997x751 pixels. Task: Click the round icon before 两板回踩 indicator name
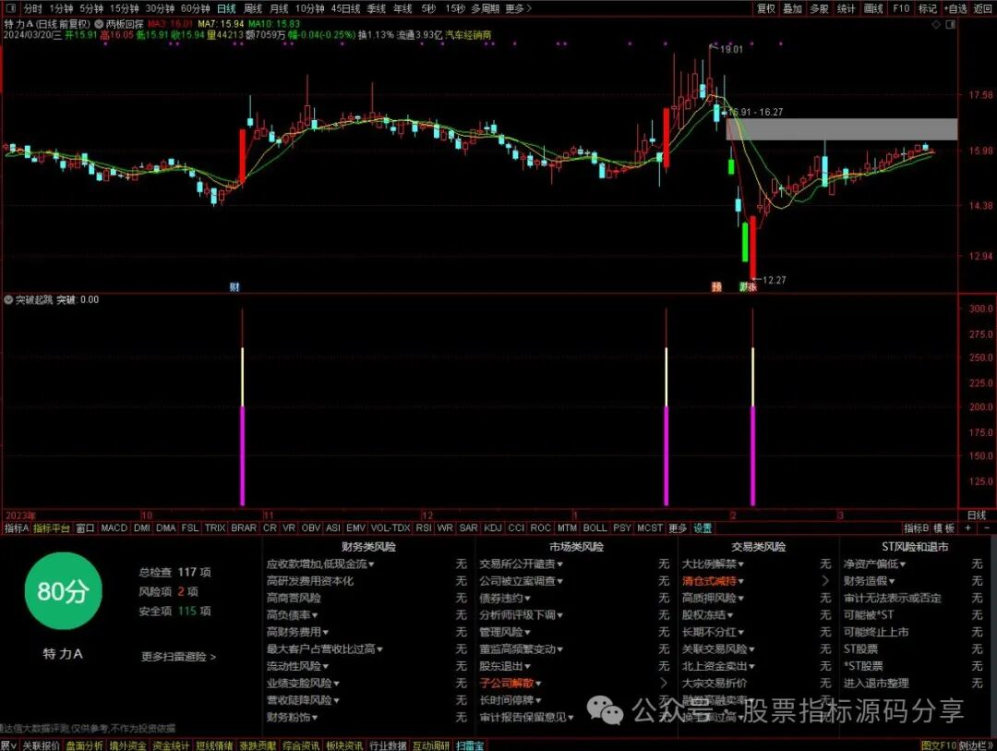coord(99,23)
